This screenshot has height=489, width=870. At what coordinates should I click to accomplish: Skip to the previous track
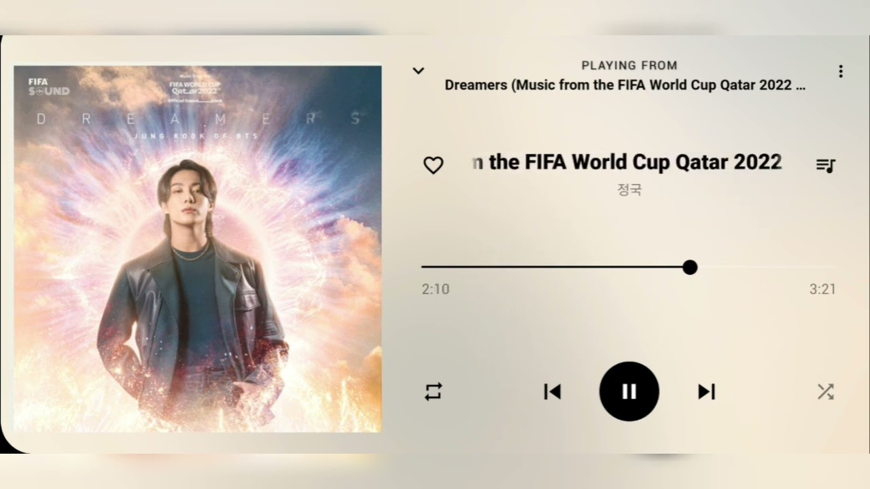(x=552, y=391)
